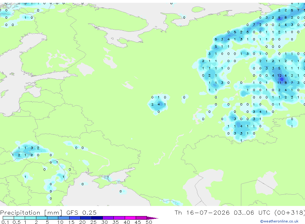This screenshot has width=305, height=224.
Task: Click the 'GFS 0.25' model label
Action: pyautogui.click(x=81, y=212)
